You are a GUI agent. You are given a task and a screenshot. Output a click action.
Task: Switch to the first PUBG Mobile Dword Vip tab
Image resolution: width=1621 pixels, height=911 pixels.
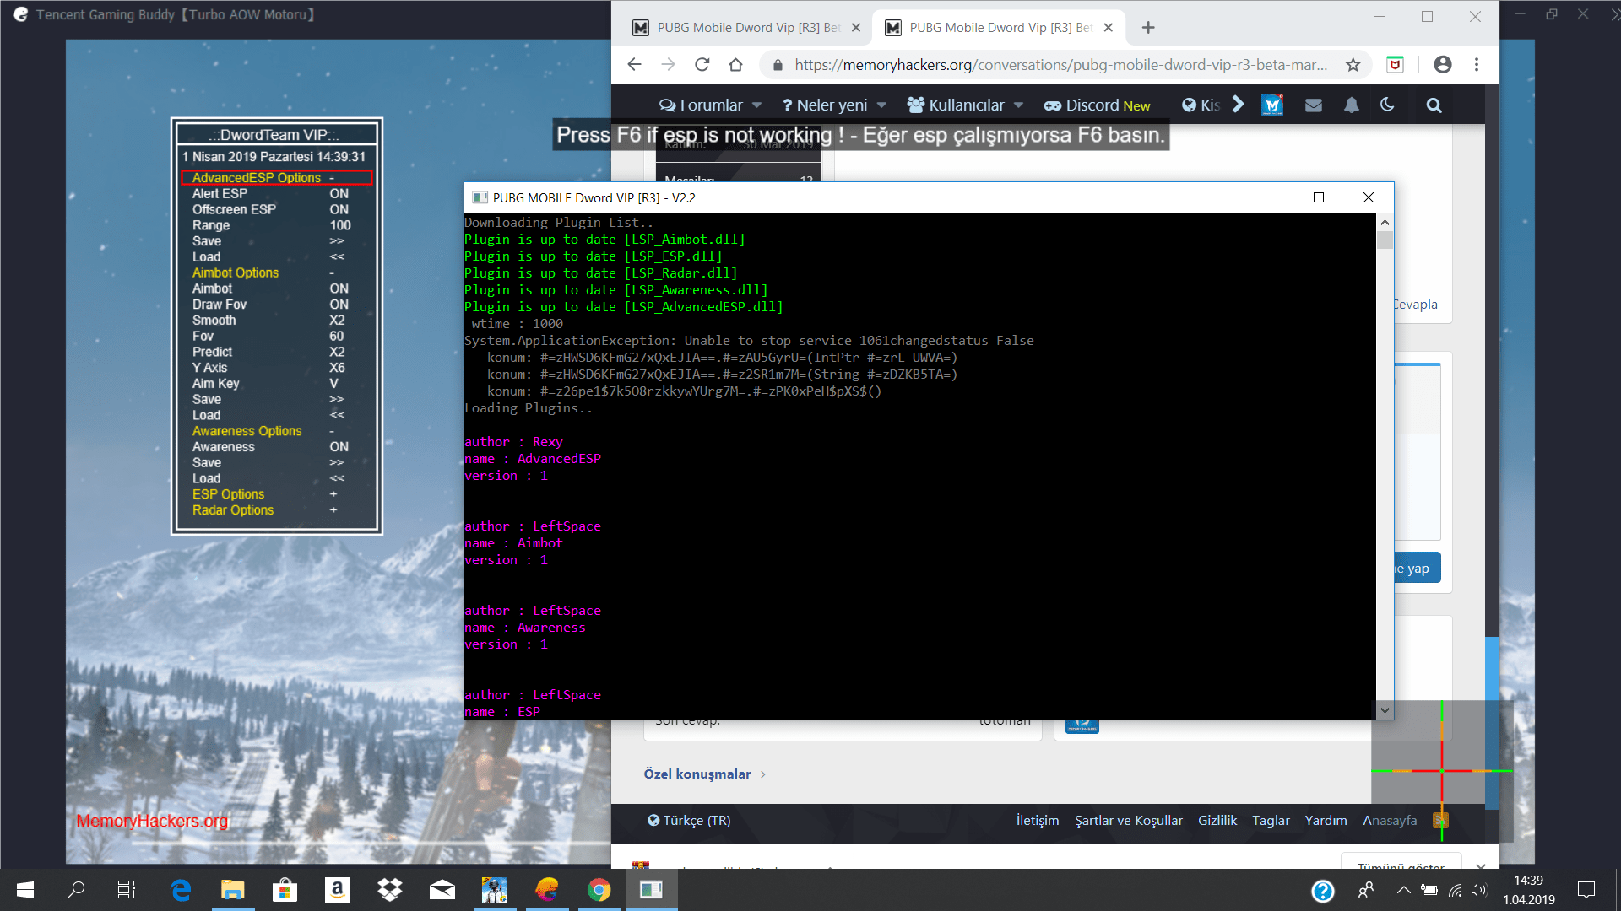746,28
